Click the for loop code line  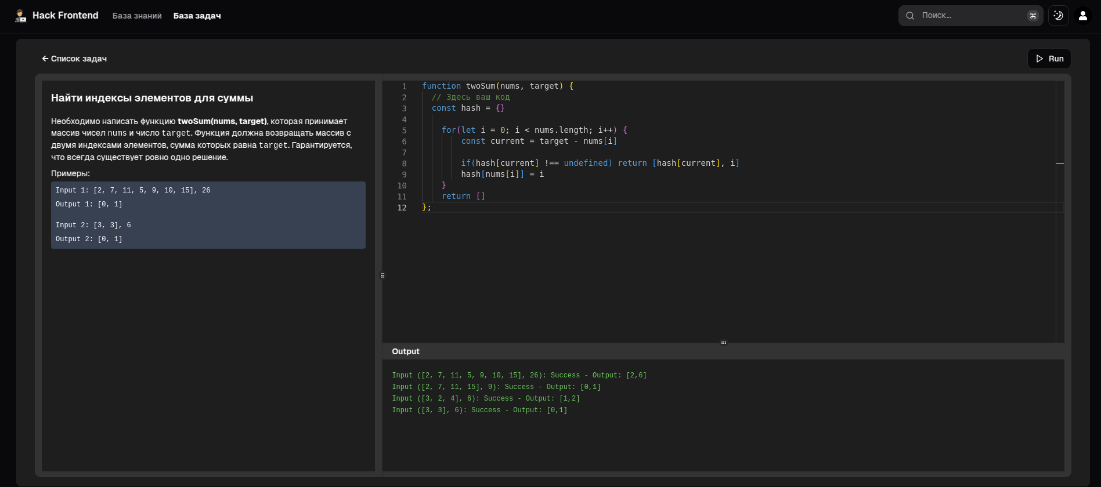[x=535, y=130]
